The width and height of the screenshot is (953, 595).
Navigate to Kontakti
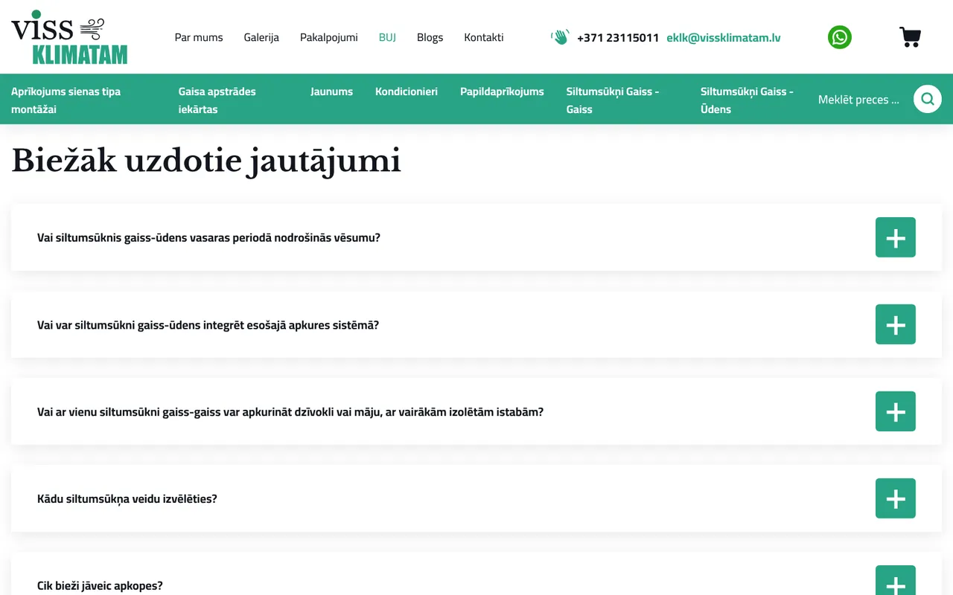pos(484,37)
